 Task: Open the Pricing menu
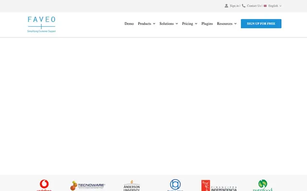click(x=188, y=23)
